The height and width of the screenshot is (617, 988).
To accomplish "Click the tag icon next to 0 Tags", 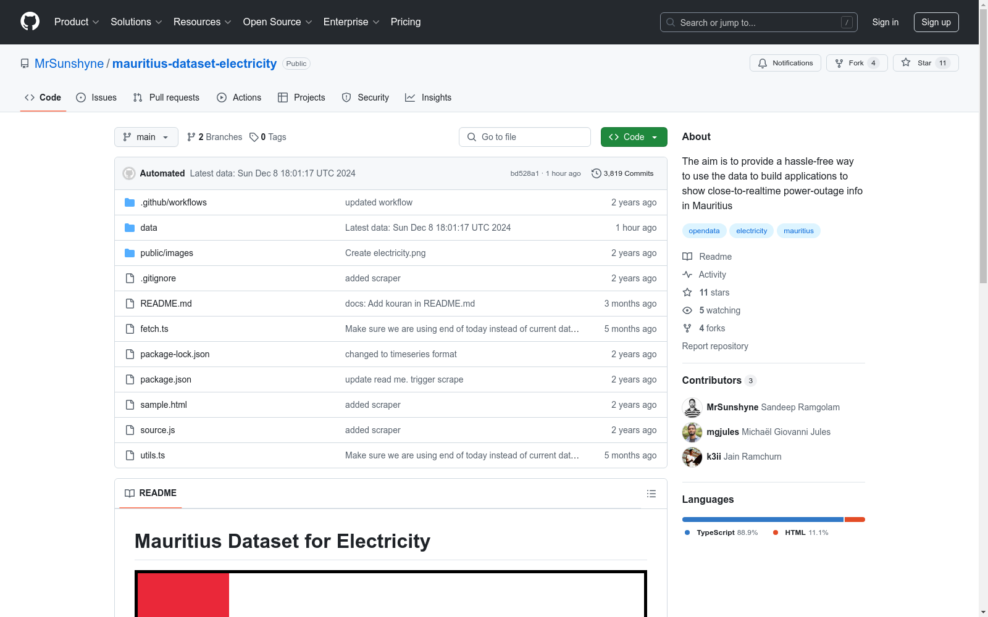I will click(x=254, y=137).
